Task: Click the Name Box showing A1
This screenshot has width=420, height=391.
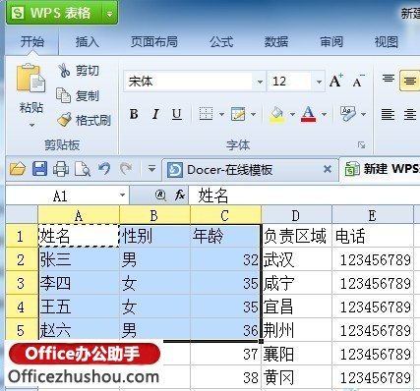Action: coord(61,195)
